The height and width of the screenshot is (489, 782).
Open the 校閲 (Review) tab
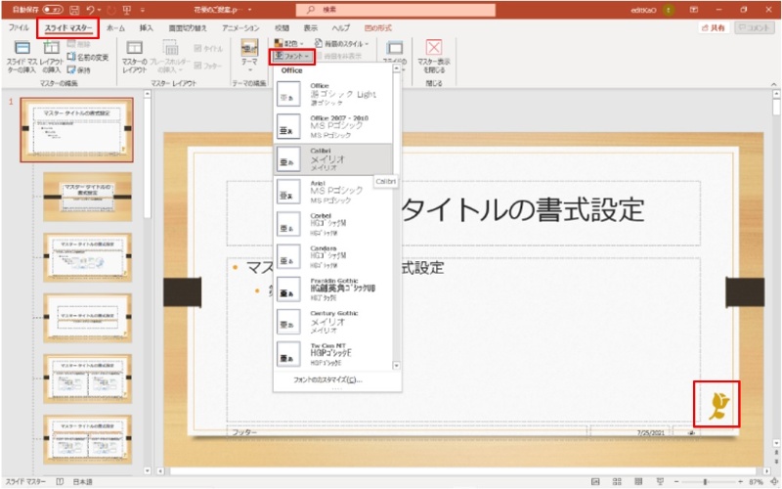282,28
